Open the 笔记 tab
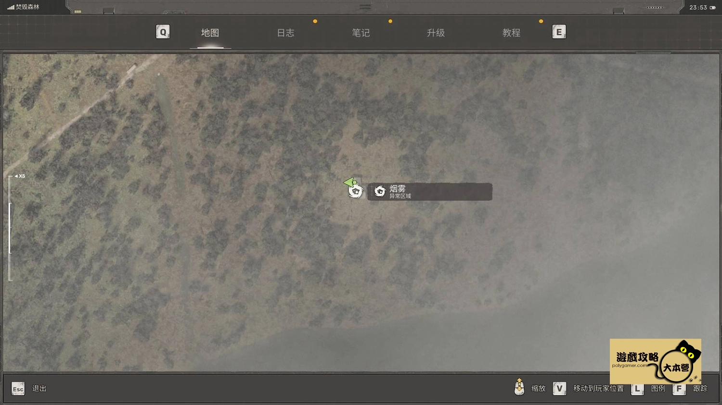Screen dimensions: 722x405 (361, 33)
